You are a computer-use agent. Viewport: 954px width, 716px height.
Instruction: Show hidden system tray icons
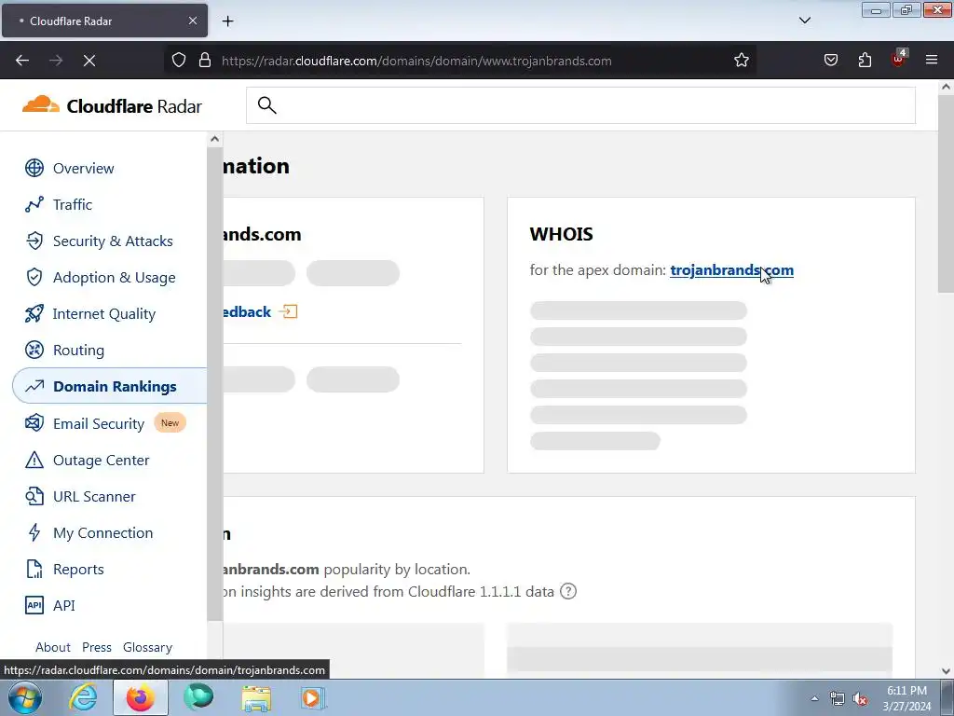(x=814, y=698)
